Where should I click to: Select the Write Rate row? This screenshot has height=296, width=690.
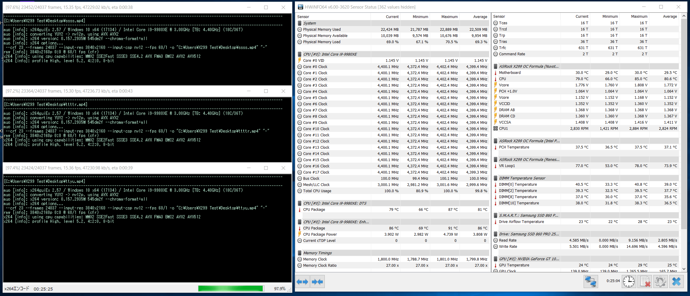coord(585,246)
